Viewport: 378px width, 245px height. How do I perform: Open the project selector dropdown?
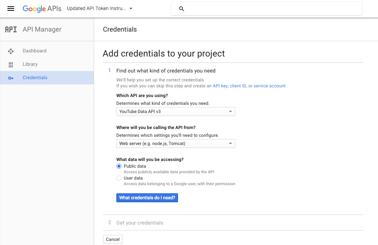click(100, 9)
